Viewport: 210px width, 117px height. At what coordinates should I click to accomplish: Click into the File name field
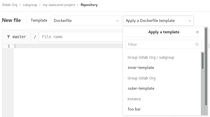tap(80, 37)
